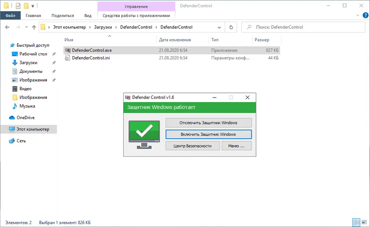
Task: Go up one folder level
Action: pos(34,27)
